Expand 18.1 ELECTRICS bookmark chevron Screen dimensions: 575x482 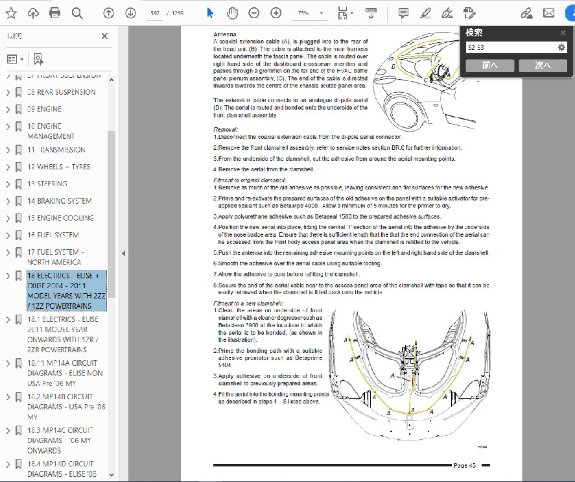point(8,320)
